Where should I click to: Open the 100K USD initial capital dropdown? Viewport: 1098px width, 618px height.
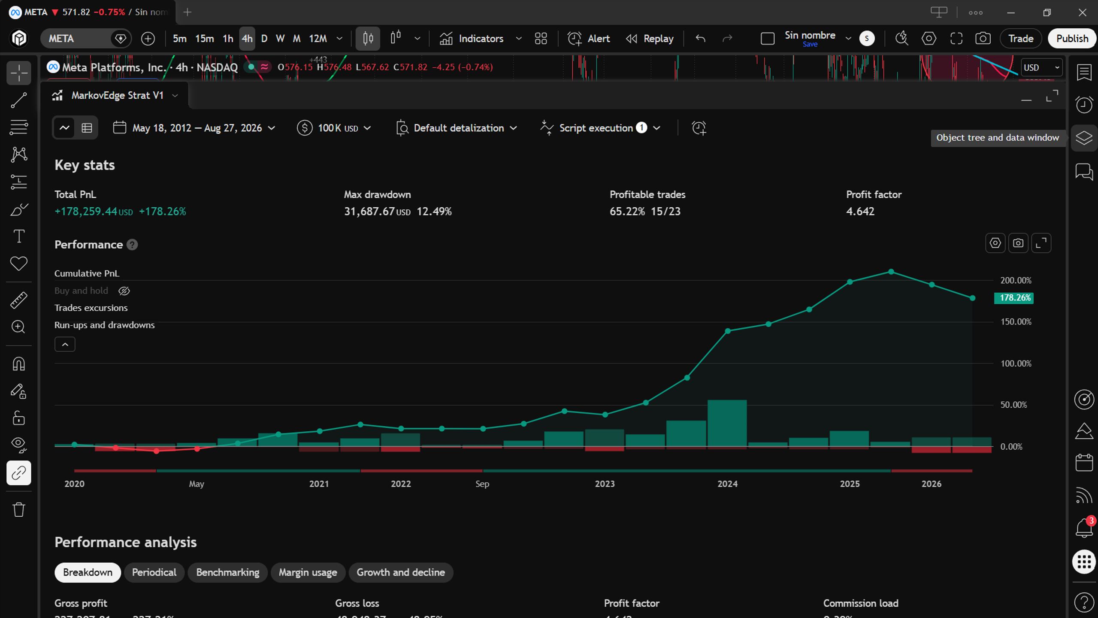point(334,128)
